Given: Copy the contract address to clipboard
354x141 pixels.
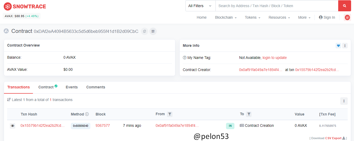Looking at the screenshot, I should [144, 31].
